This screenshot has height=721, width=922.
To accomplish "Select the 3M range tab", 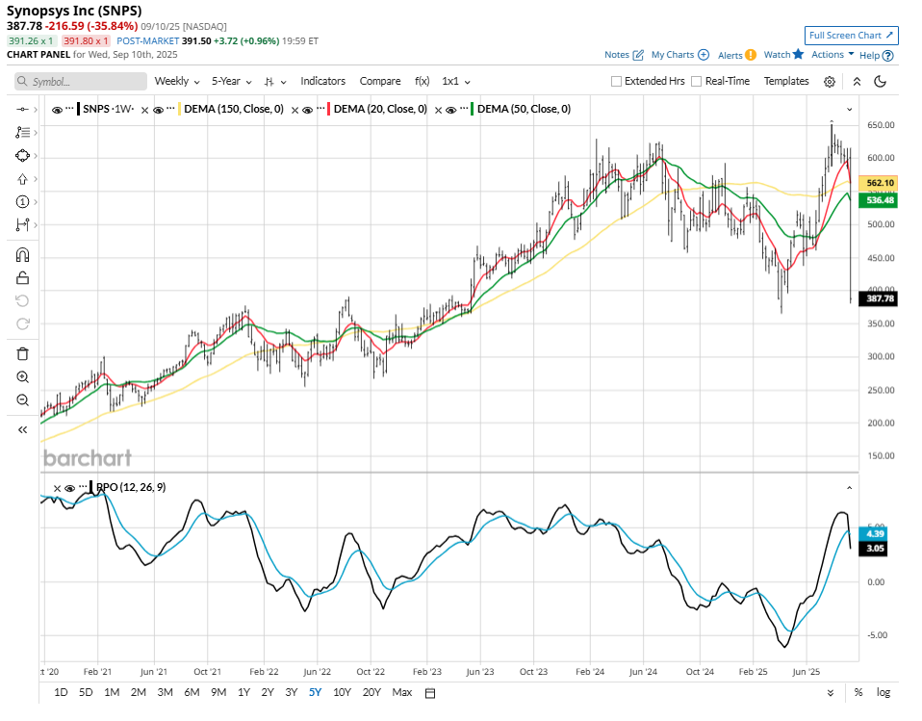I will (166, 693).
